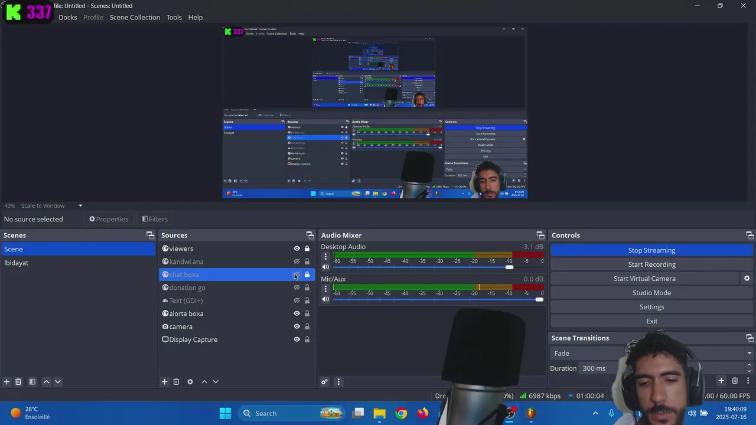Open source Filters button below preview

pyautogui.click(x=155, y=219)
